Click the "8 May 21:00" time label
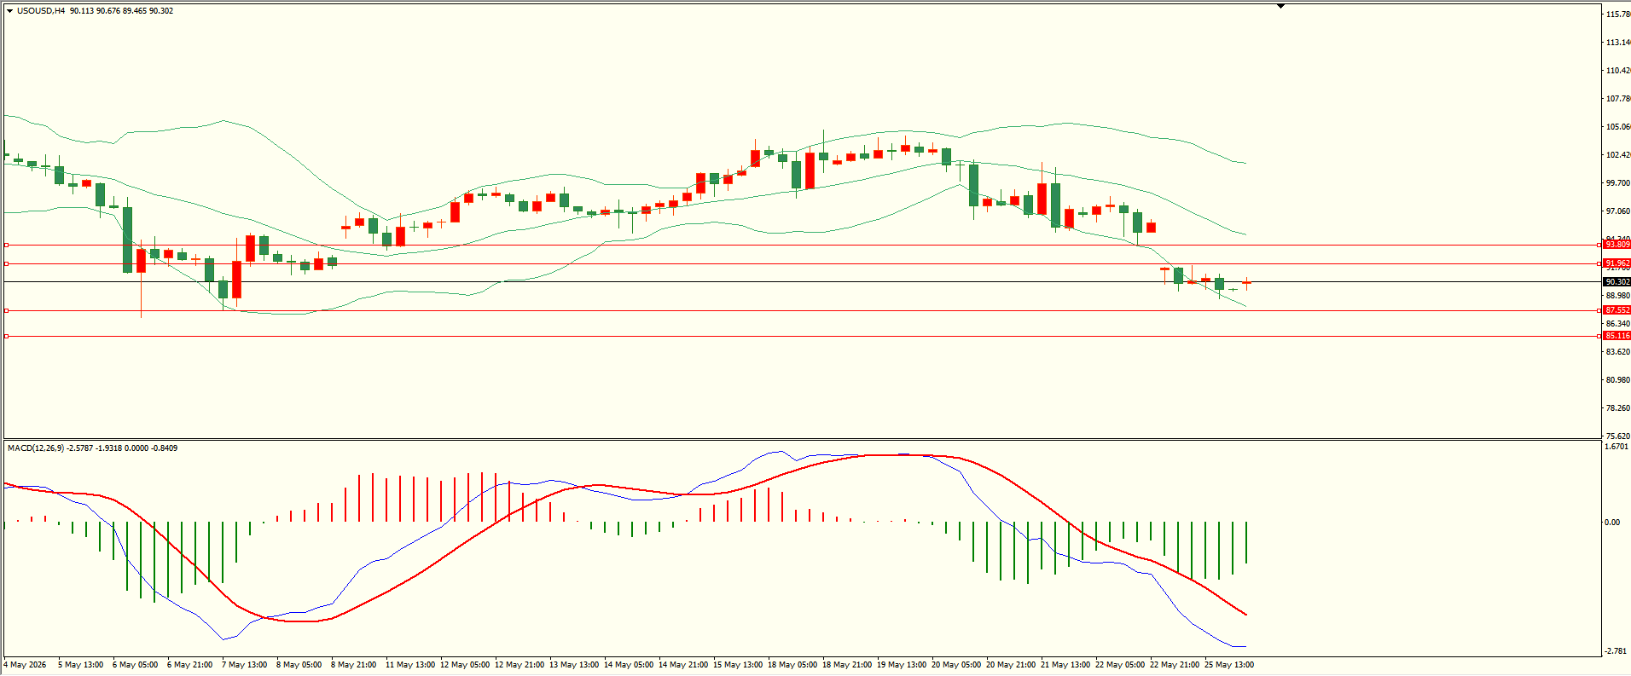The height and width of the screenshot is (676, 1631). point(353,665)
